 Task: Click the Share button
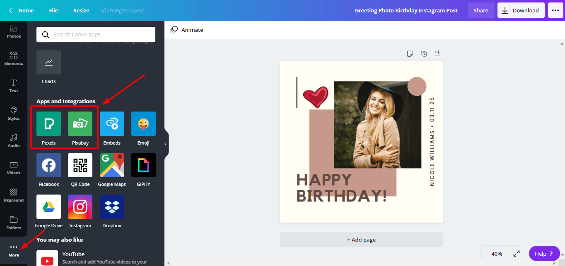481,10
